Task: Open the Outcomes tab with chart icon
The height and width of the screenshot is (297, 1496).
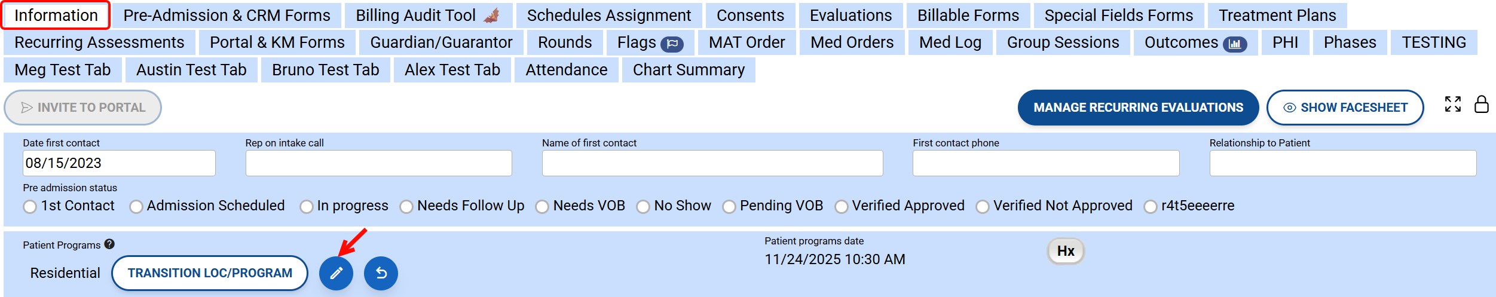Action: click(x=1195, y=42)
